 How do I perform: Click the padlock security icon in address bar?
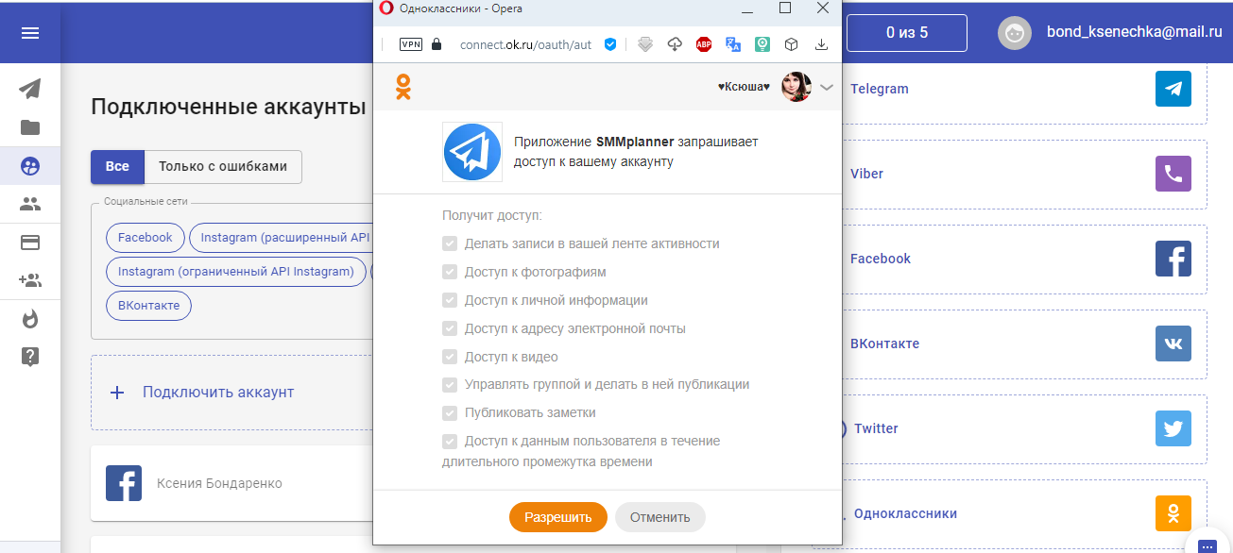pos(436,43)
